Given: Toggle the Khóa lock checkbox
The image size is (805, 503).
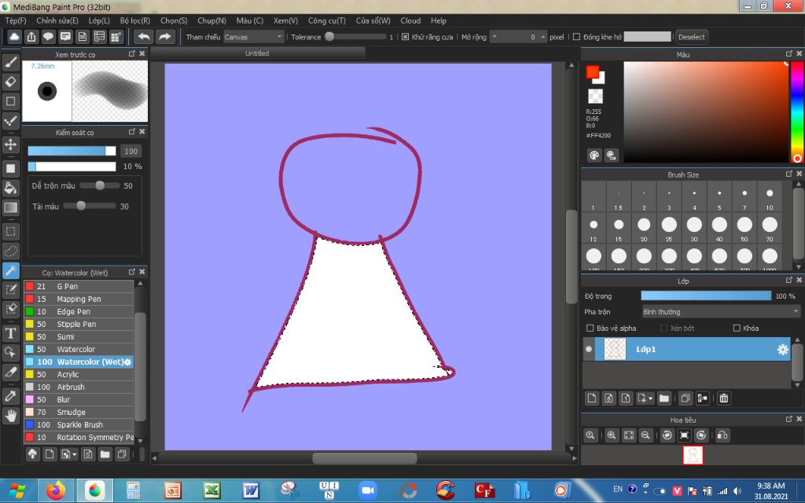Looking at the screenshot, I should pyautogui.click(x=737, y=328).
